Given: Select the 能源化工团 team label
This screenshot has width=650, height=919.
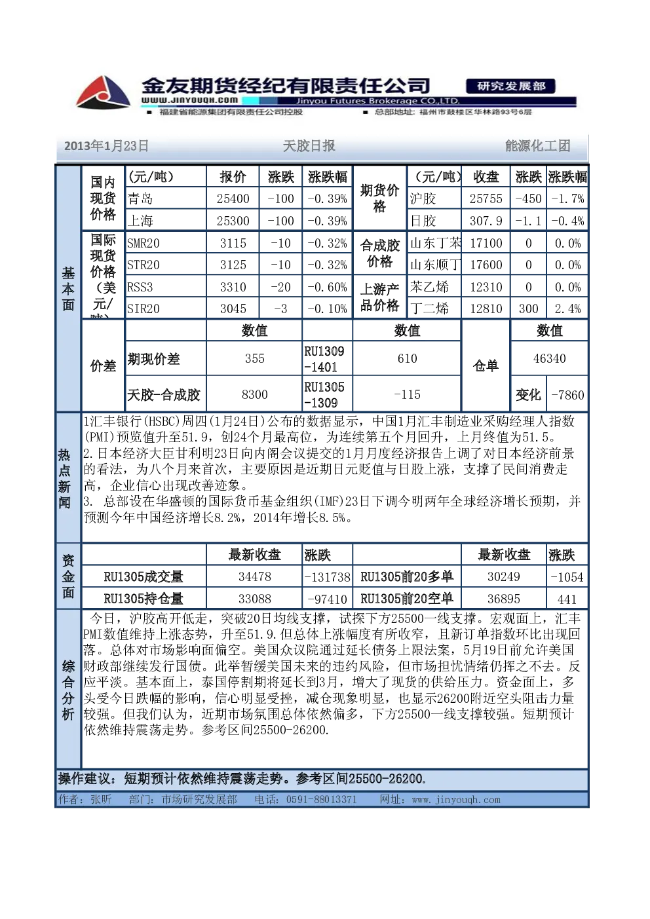Looking at the screenshot, I should pos(537,146).
